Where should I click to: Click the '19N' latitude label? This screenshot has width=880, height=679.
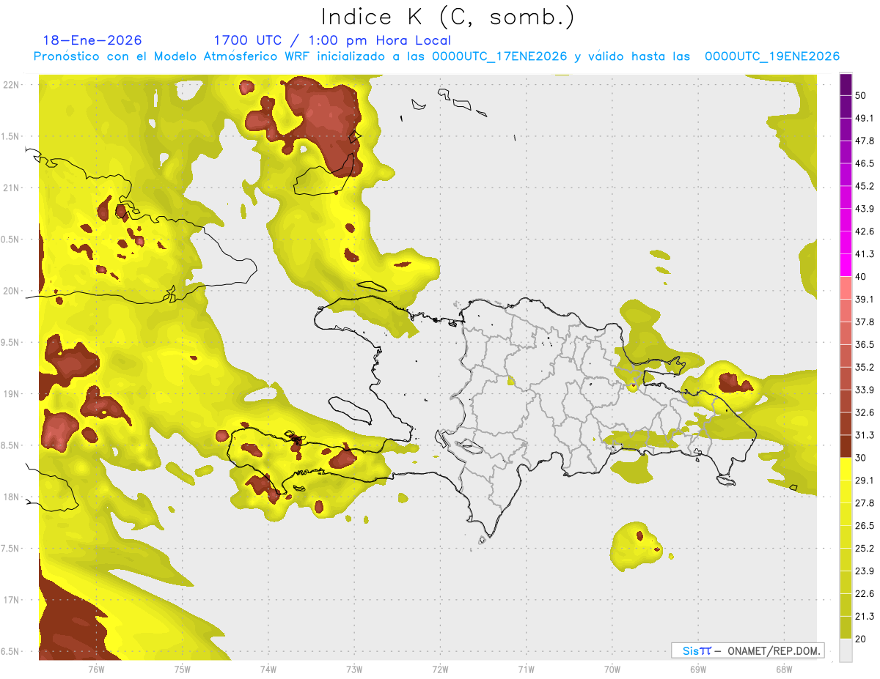click(x=12, y=394)
